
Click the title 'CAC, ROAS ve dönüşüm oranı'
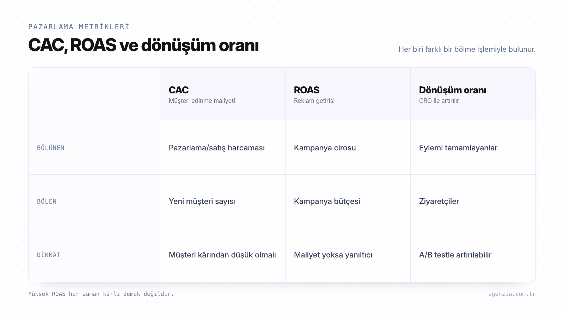[x=143, y=46]
